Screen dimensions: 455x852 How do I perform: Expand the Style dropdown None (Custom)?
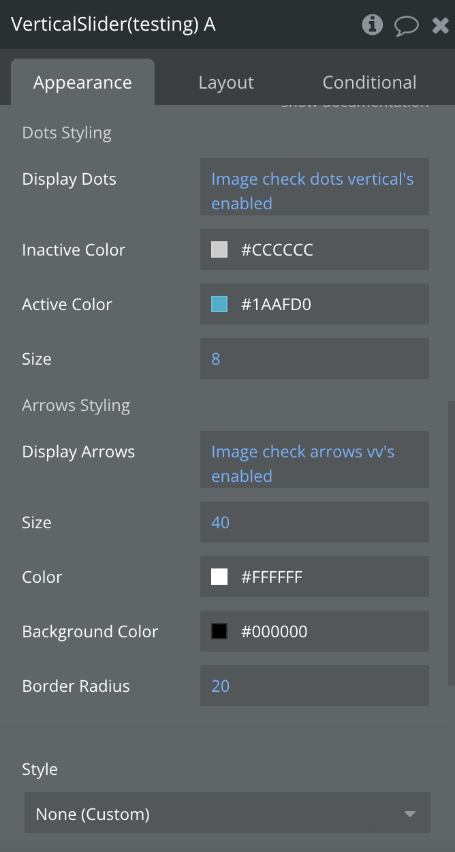coord(218,814)
